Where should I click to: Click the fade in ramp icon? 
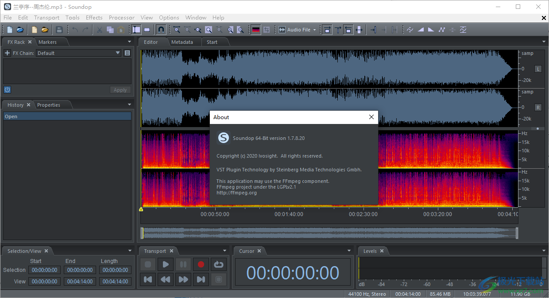click(421, 30)
